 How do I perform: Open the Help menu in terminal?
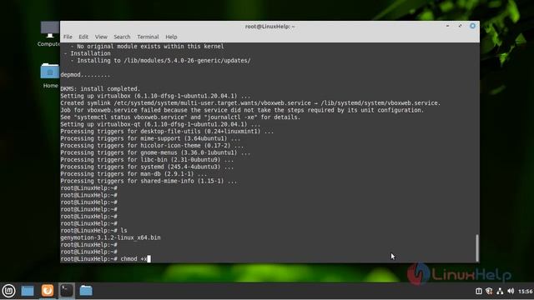[x=171, y=37]
